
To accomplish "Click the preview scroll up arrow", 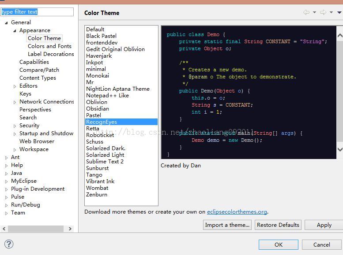I will (339, 35).
